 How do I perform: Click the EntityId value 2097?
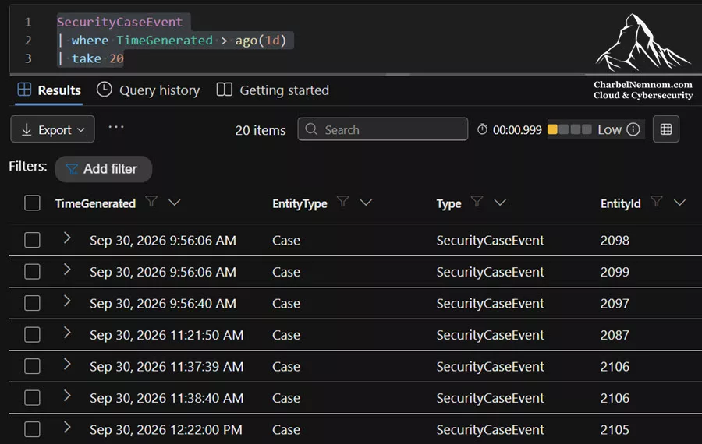(x=615, y=304)
